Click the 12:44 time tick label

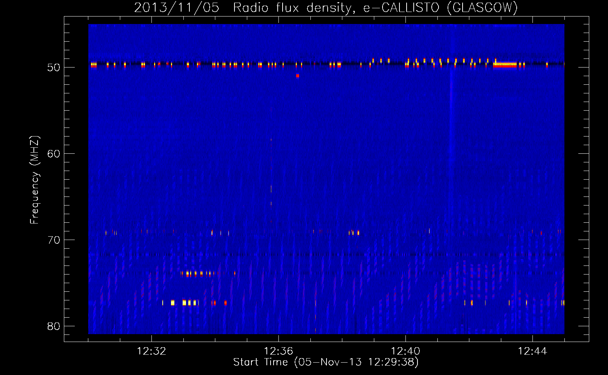tap(532, 351)
